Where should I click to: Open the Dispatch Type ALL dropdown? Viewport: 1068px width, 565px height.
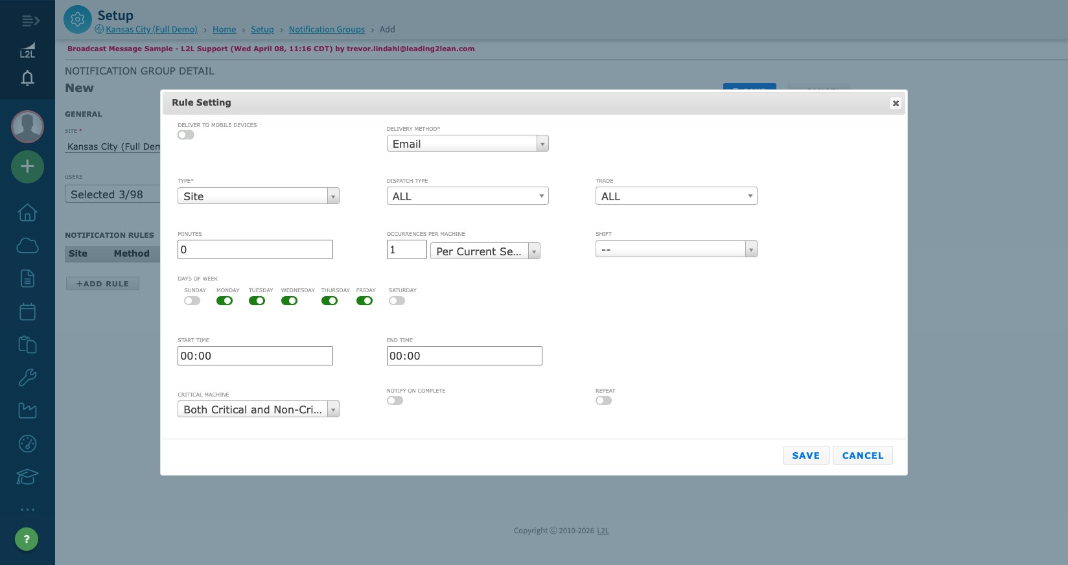[x=468, y=196]
